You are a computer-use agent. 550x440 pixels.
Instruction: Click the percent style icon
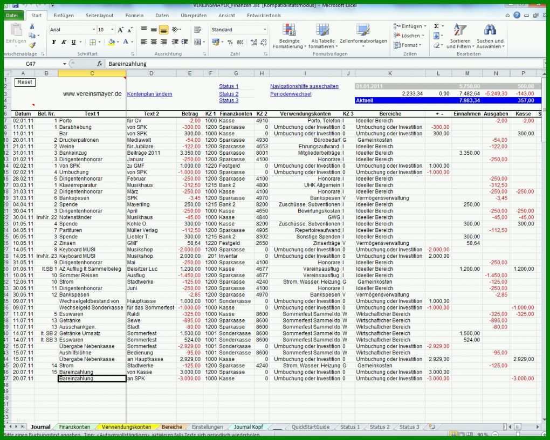230,42
